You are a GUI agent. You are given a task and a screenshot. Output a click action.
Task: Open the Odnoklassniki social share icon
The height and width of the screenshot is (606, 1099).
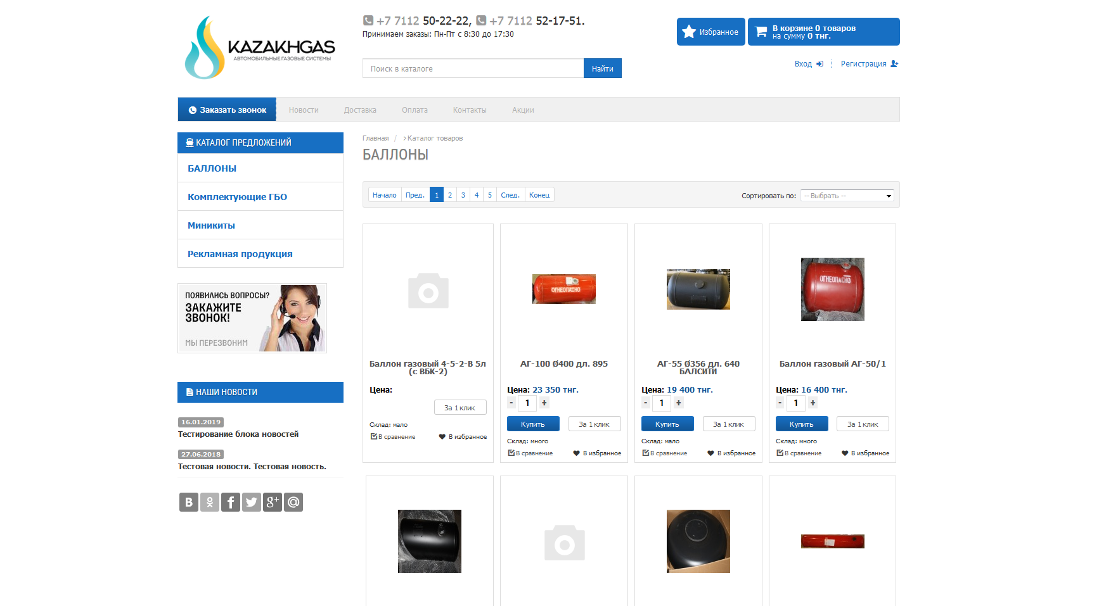pyautogui.click(x=210, y=502)
